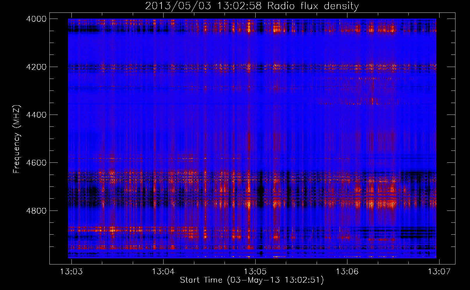
Task: Select the 4200 frequency axis label
Action: tap(36, 67)
